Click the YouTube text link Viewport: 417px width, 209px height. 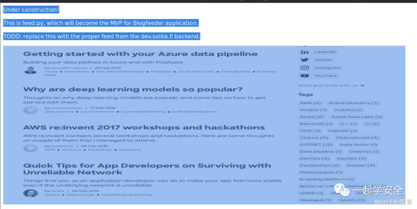click(326, 76)
